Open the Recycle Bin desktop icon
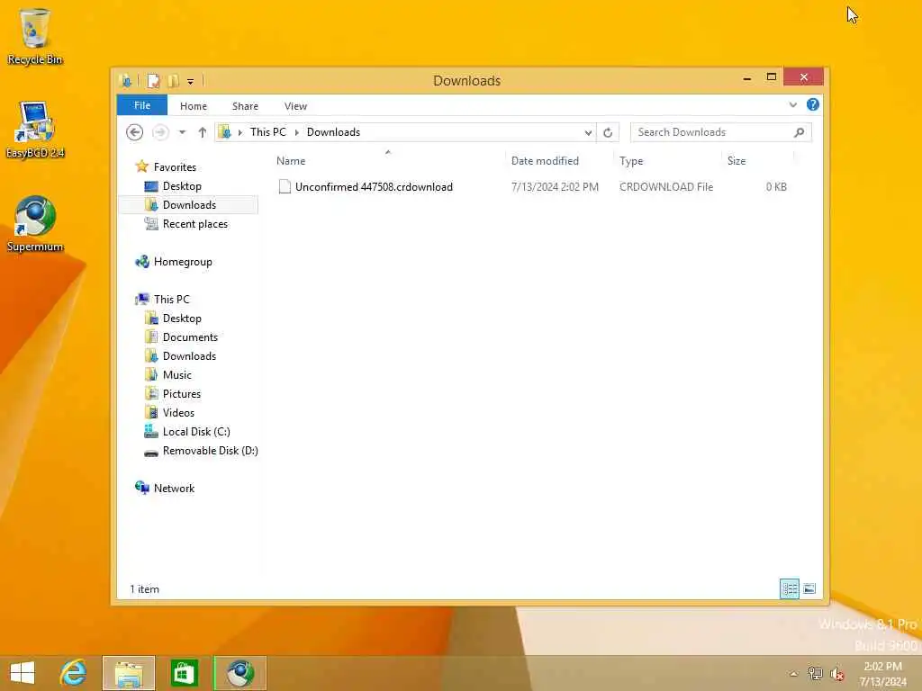The width and height of the screenshot is (922, 691). [x=35, y=36]
